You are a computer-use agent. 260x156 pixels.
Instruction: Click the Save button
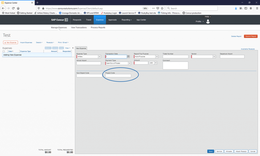coord(210,151)
